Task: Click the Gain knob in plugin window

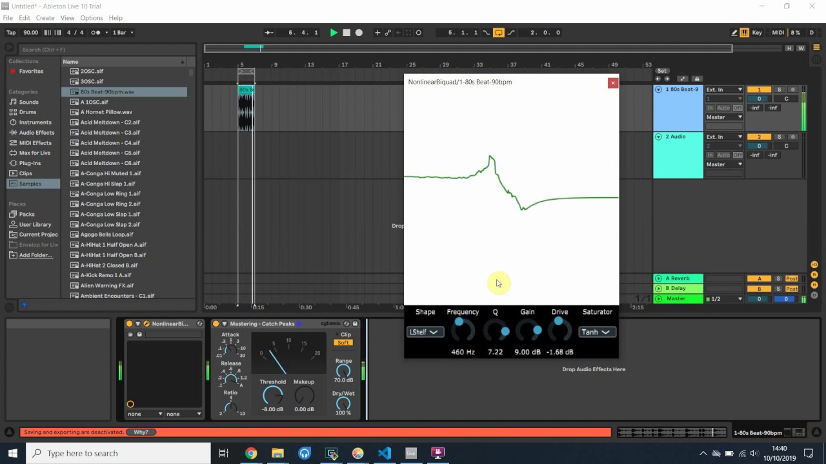Action: pyautogui.click(x=528, y=331)
